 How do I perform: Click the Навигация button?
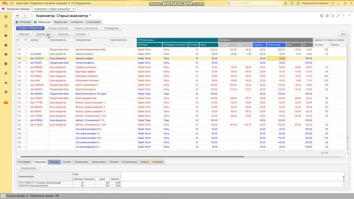24,34
